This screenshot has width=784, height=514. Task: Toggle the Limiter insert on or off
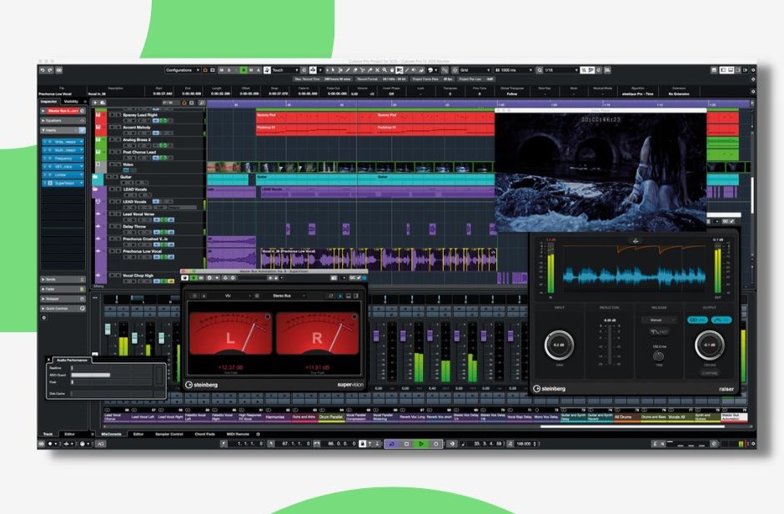[x=45, y=174]
